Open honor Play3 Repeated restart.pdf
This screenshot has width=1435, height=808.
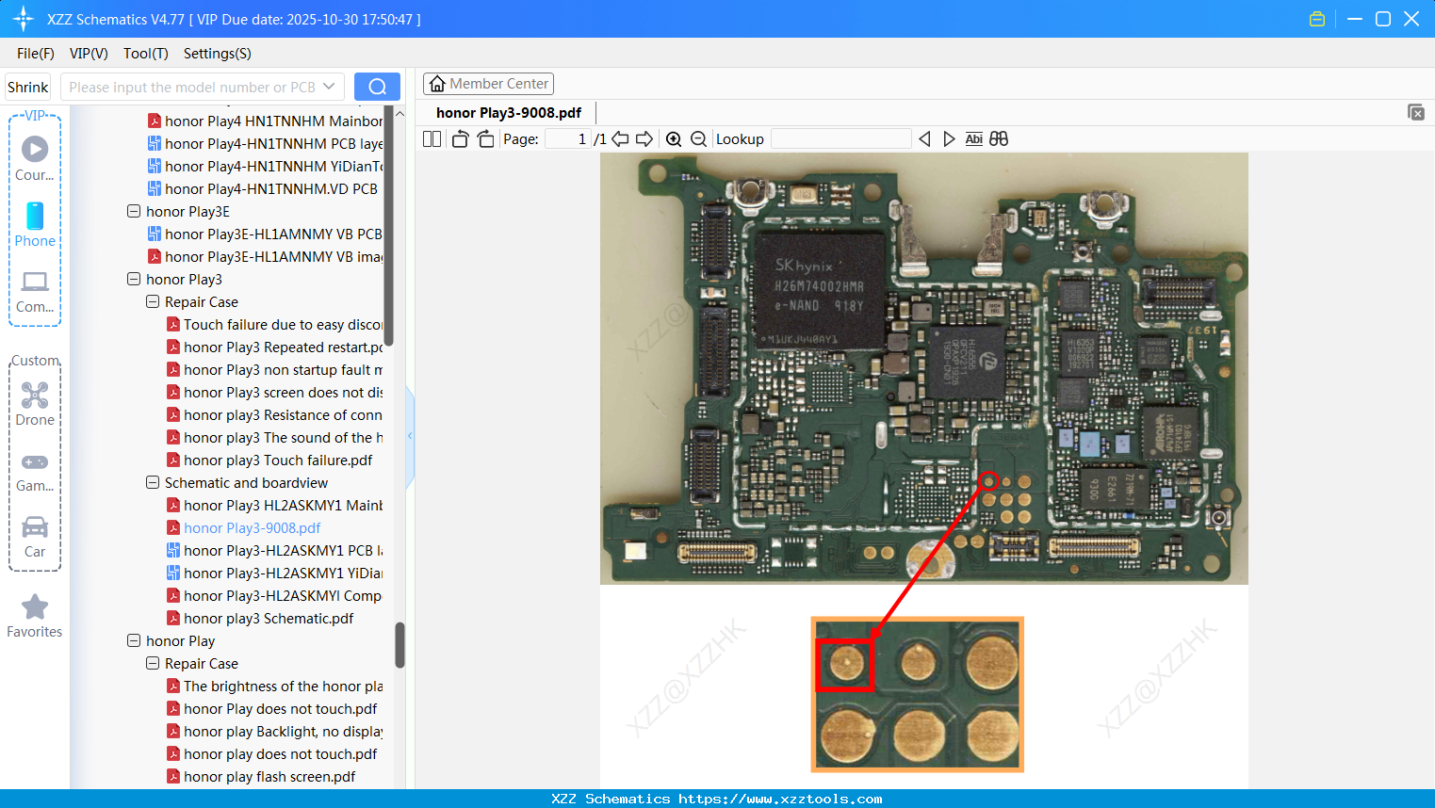(x=274, y=347)
